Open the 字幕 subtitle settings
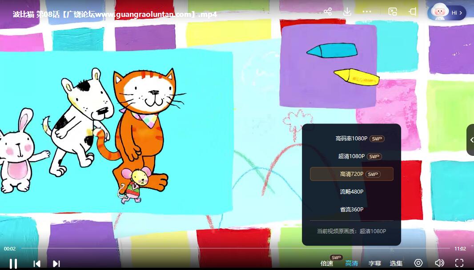The width and height of the screenshot is (474, 270). (375, 263)
